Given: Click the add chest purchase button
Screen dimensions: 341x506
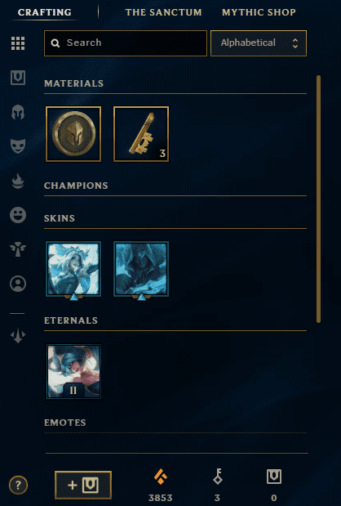Looking at the screenshot, I should coord(83,485).
